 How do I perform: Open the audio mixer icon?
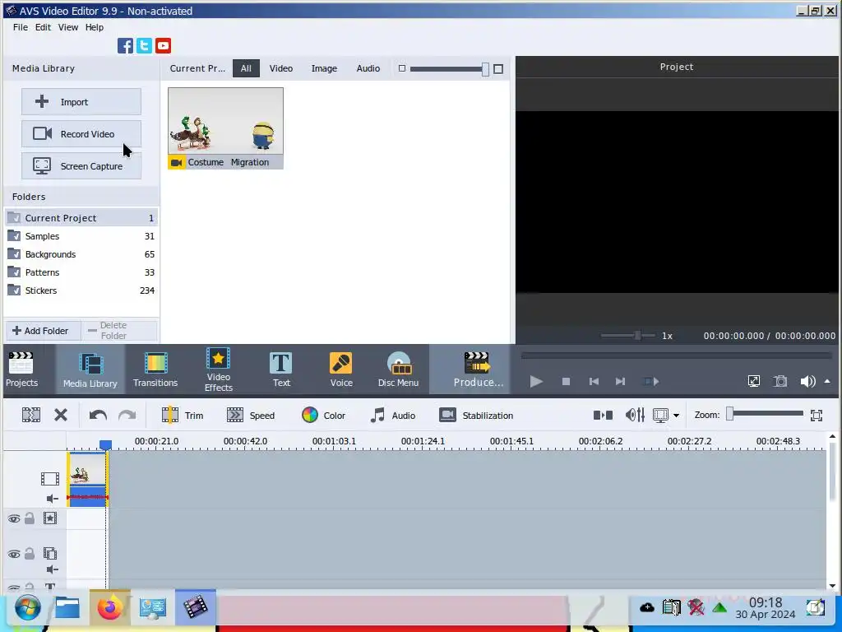tap(635, 415)
